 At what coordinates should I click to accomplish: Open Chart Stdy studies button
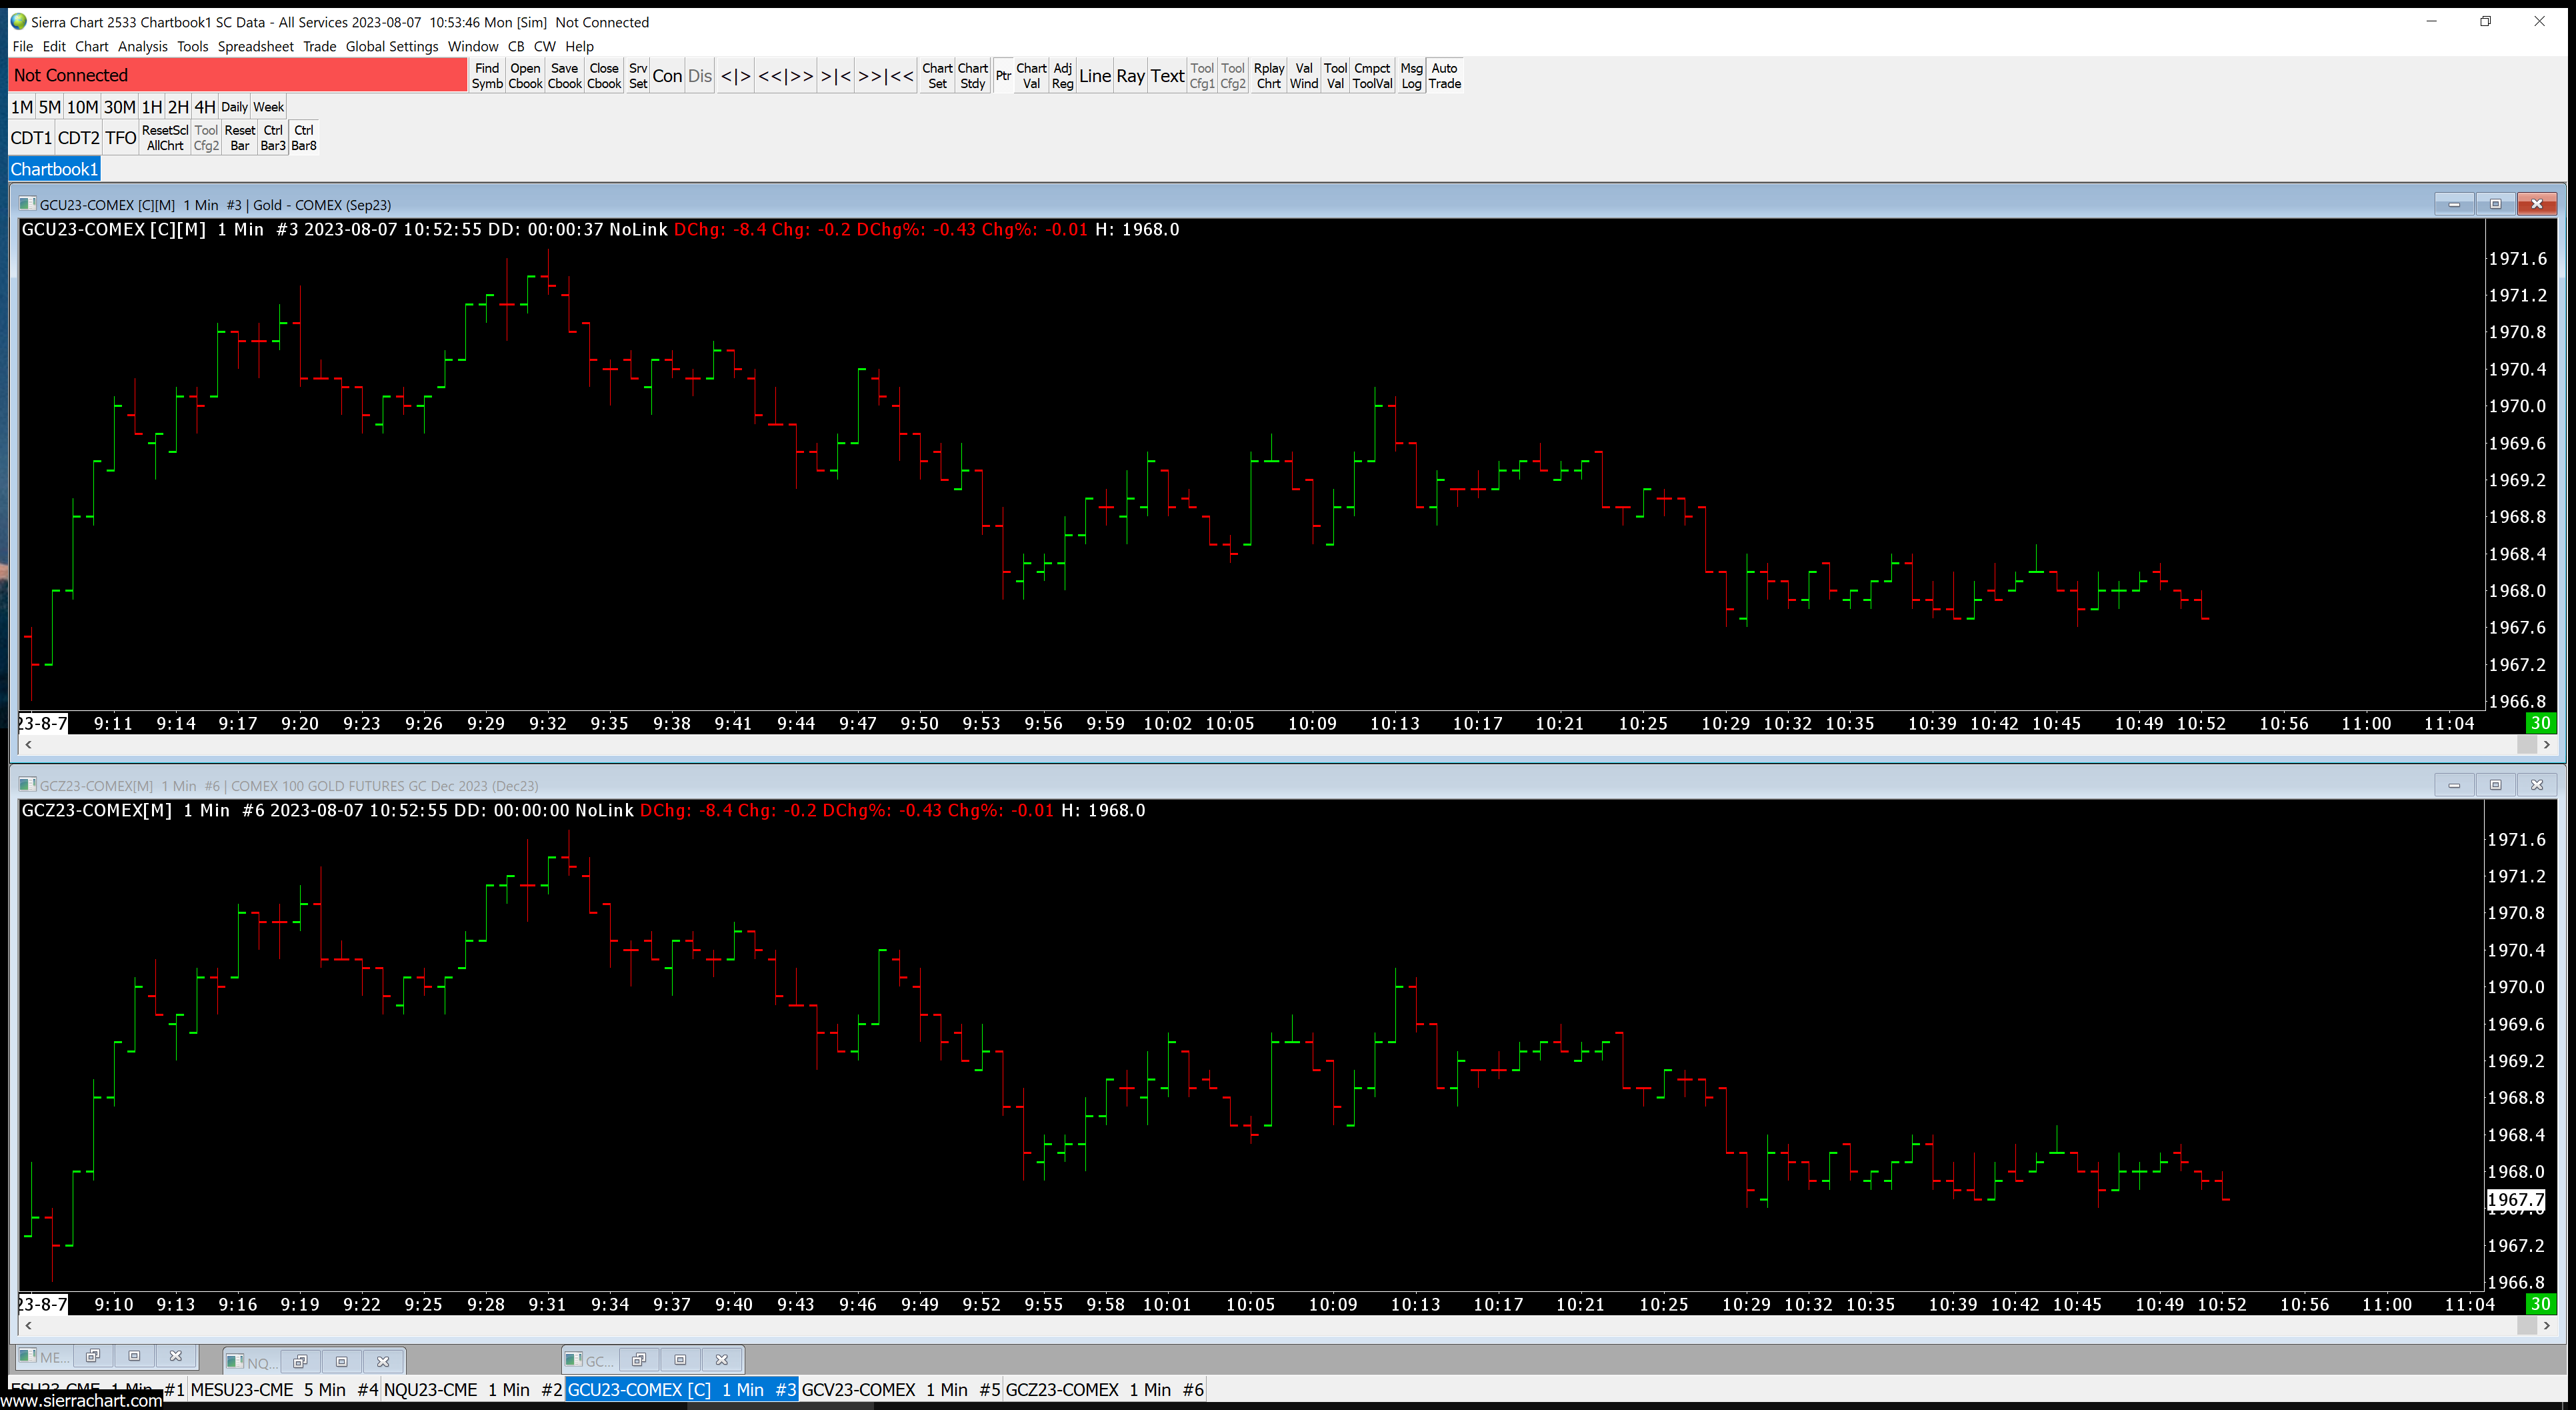[972, 76]
